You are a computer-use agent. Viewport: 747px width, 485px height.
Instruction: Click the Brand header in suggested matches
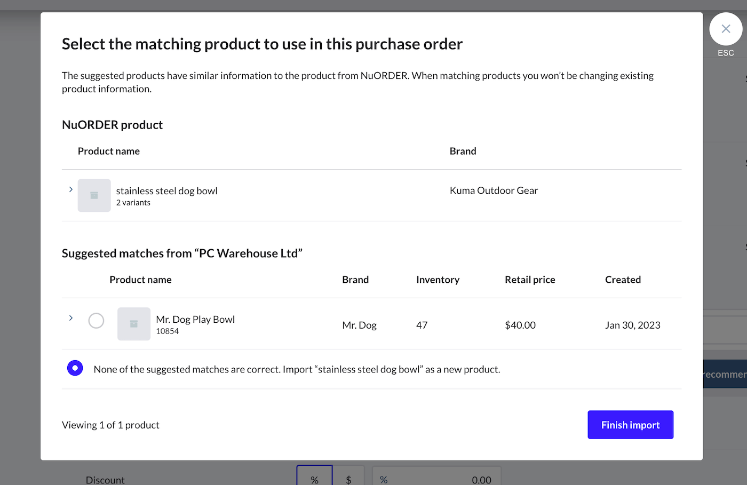(x=355, y=280)
